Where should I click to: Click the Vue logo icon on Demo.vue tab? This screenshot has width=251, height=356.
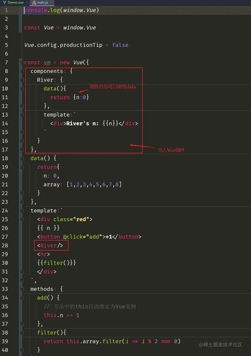[x=5, y=2]
